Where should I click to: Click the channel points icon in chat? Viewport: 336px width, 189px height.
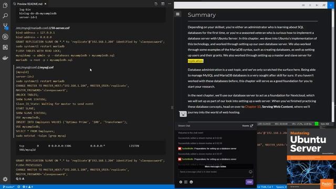(x=191, y=182)
